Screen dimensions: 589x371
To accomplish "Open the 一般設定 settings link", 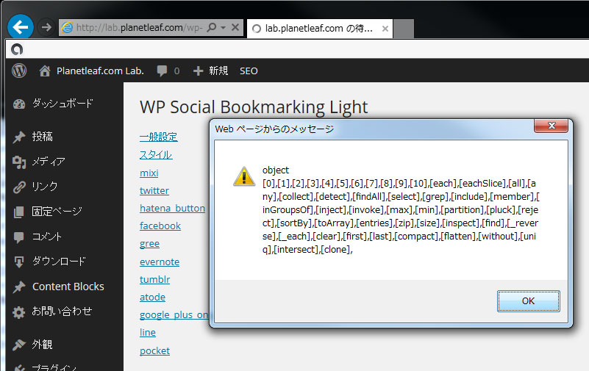I will (159, 137).
